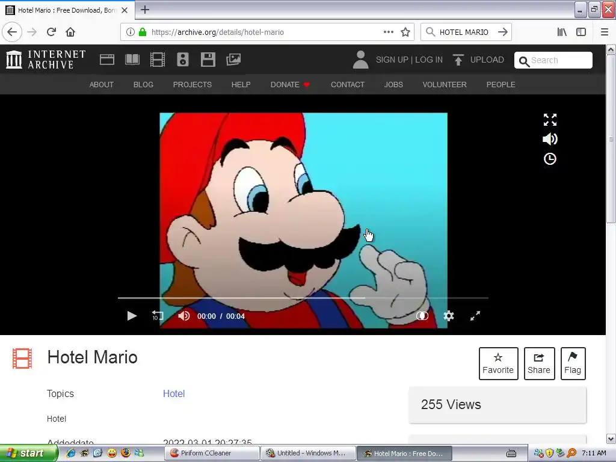Click the 255 Views text
616x462 pixels.
(451, 405)
